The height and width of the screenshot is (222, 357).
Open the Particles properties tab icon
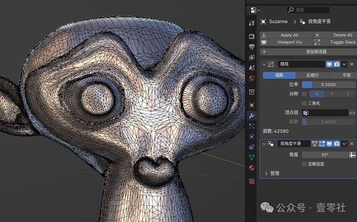(252, 126)
